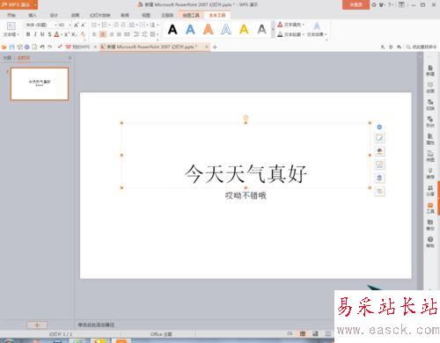440x343 pixels.
Task: Toggle right text alignment
Action: [x=111, y=34]
